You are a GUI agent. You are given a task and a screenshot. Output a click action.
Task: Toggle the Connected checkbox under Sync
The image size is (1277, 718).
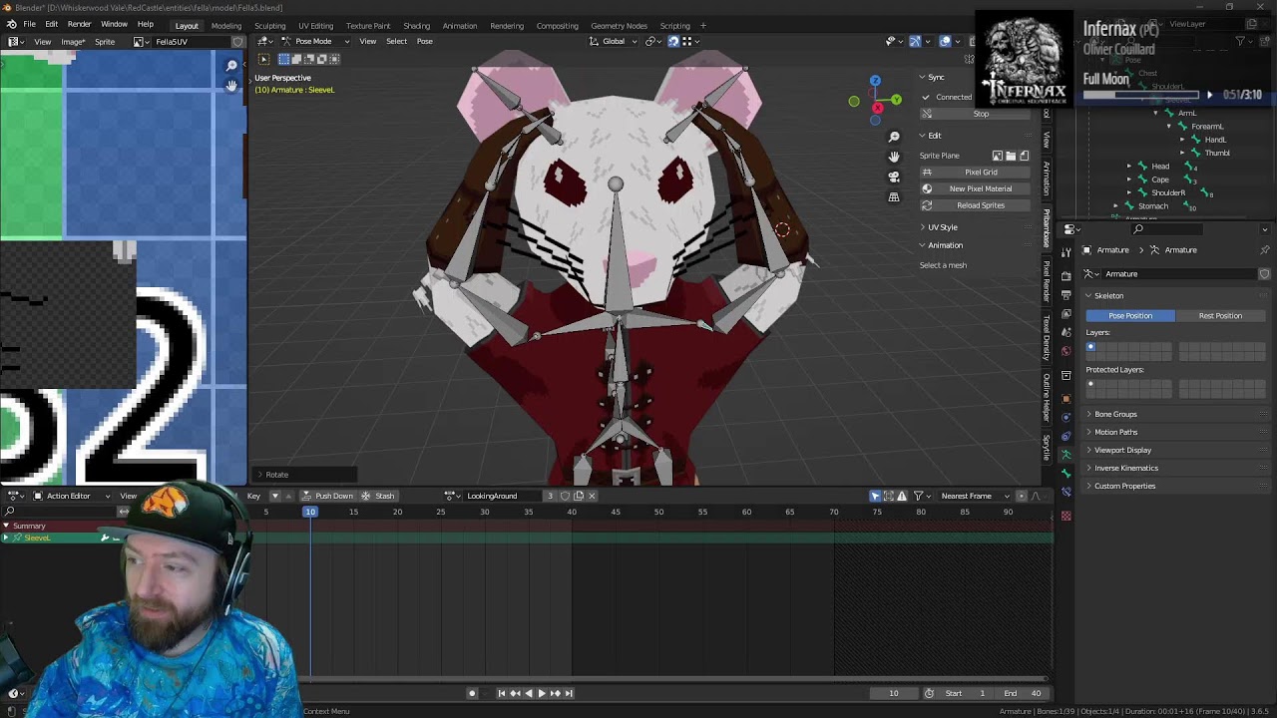(926, 97)
